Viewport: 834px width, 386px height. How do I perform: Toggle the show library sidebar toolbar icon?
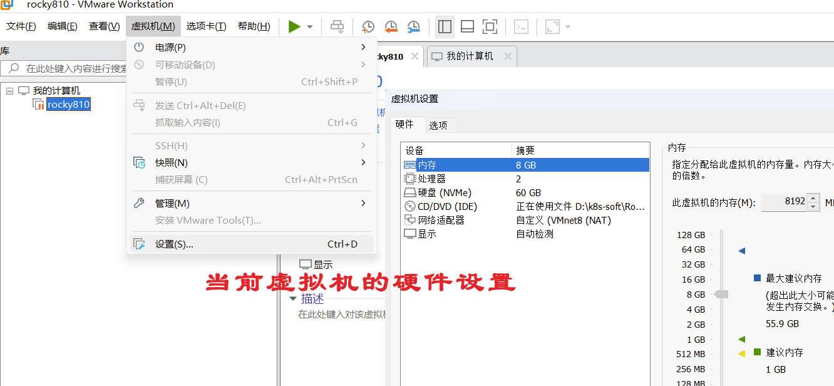445,26
